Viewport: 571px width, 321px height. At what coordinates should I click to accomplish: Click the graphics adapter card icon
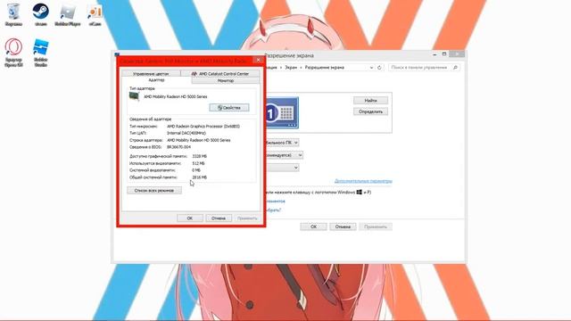point(134,96)
